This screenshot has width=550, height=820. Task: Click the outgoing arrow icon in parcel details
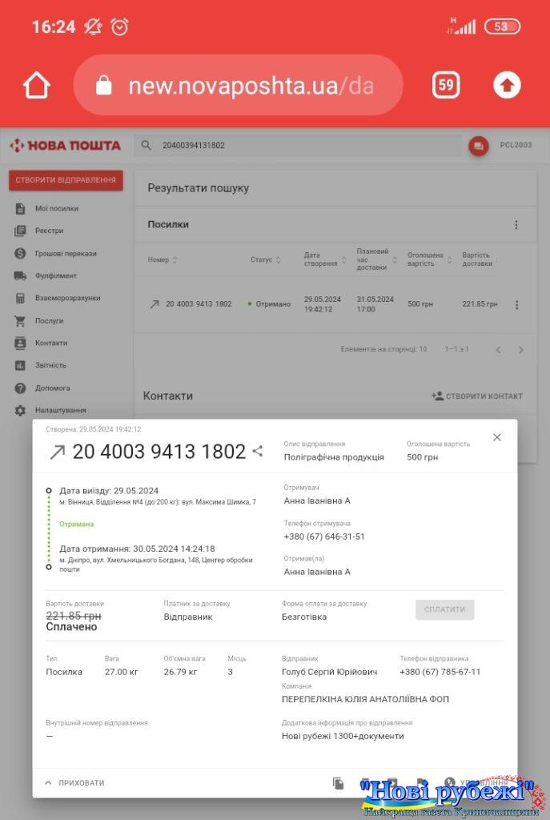[57, 452]
